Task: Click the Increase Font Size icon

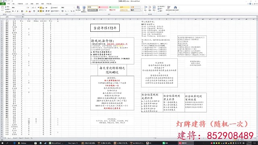Action: pos(33,8)
